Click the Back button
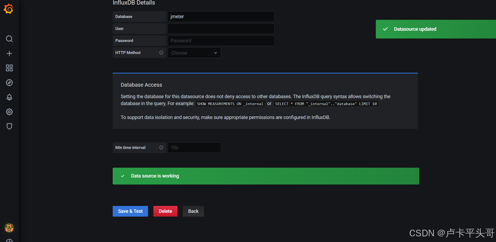This screenshot has height=242, width=496. tap(193, 211)
